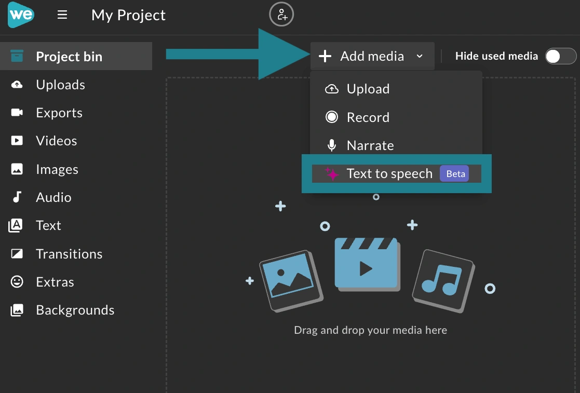Choose Upload from the Add media menu
580x393 pixels.
click(x=396, y=89)
